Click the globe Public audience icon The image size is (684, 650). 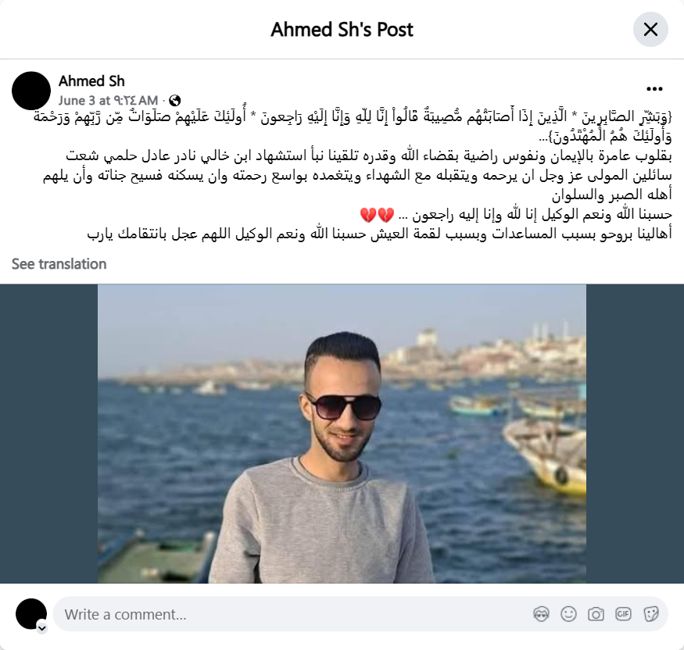click(x=174, y=101)
